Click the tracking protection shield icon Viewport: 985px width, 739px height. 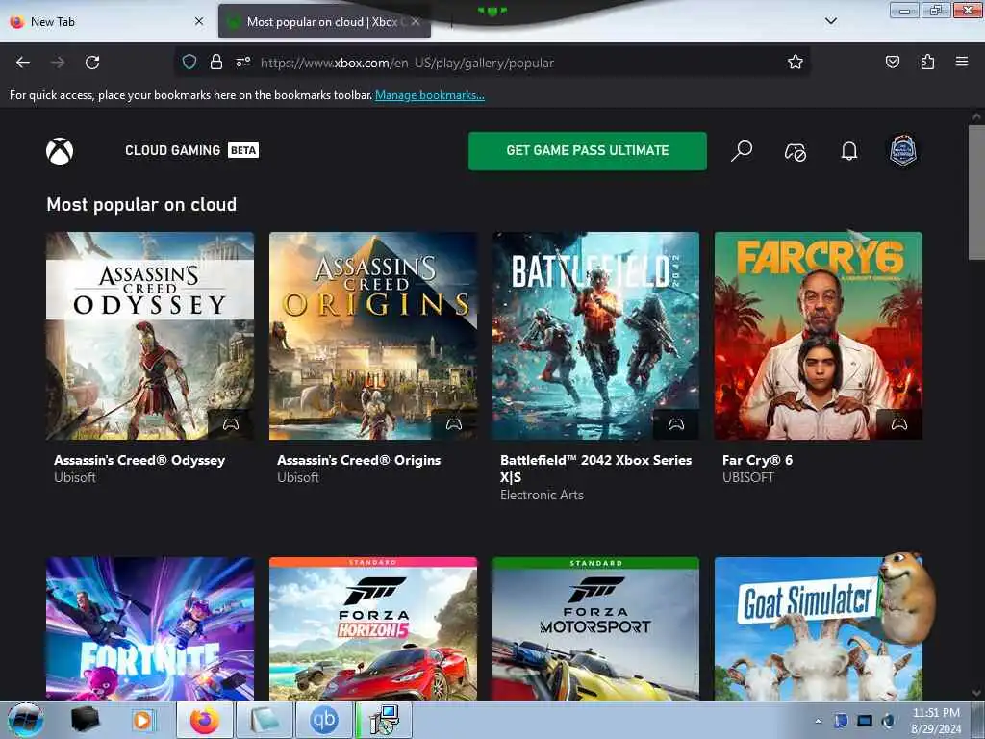coord(189,63)
